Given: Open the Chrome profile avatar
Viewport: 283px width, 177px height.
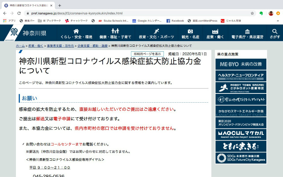Looking at the screenshot, I should click(271, 13).
